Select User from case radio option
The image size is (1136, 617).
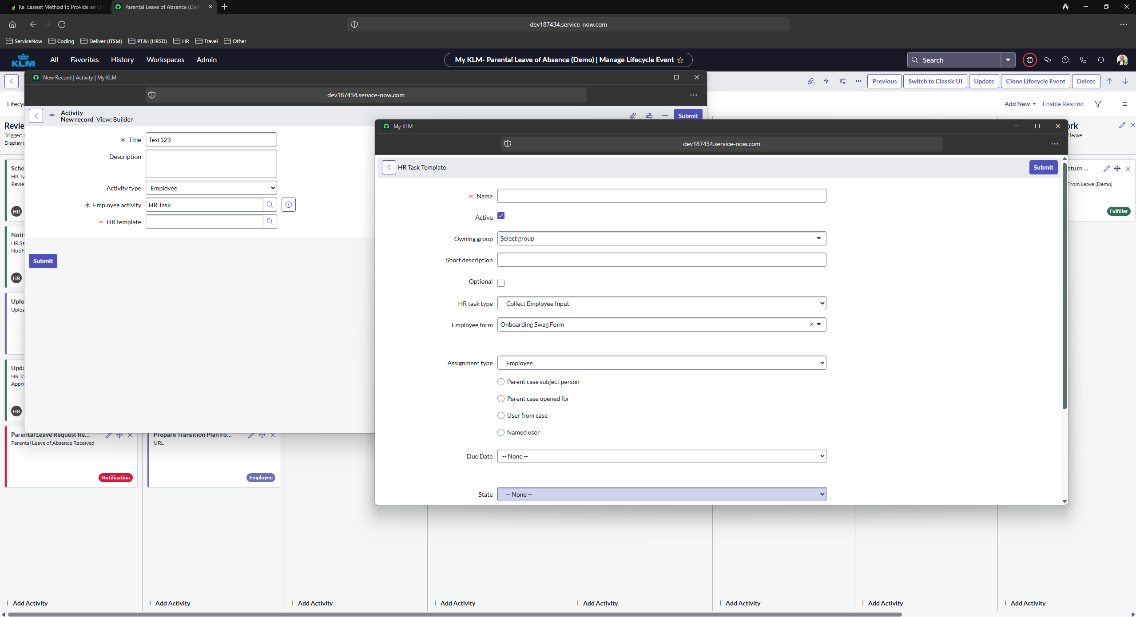[501, 415]
